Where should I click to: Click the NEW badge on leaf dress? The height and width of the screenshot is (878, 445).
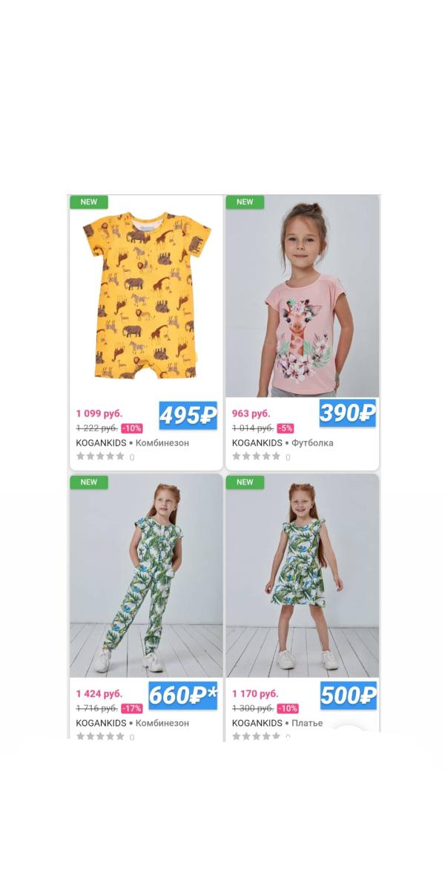(x=245, y=482)
